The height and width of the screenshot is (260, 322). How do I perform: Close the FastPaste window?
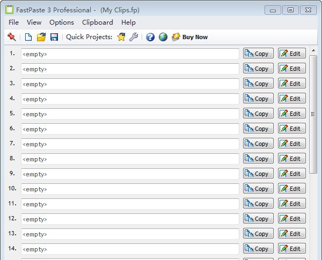point(308,10)
